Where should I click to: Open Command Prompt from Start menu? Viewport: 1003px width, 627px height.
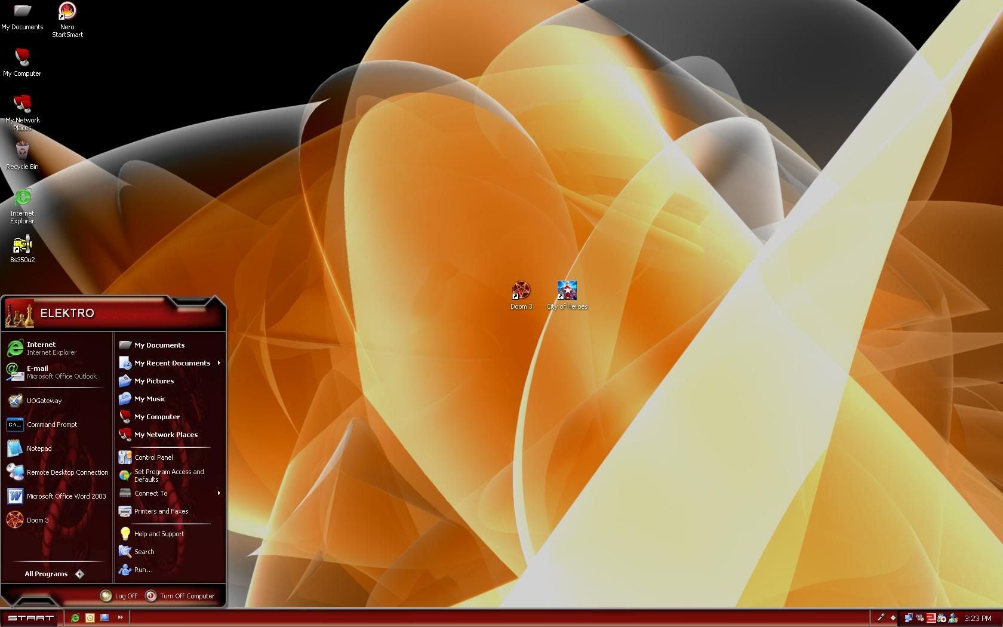click(57, 425)
